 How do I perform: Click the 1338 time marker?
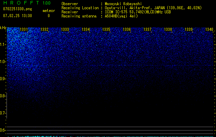coord(168,29)
